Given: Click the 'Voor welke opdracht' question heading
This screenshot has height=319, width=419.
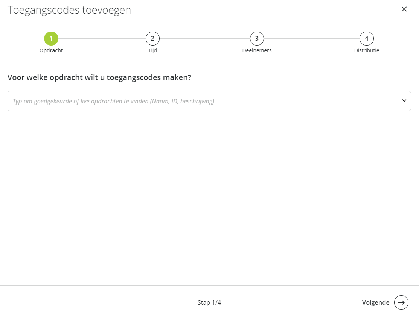Looking at the screenshot, I should (x=99, y=77).
